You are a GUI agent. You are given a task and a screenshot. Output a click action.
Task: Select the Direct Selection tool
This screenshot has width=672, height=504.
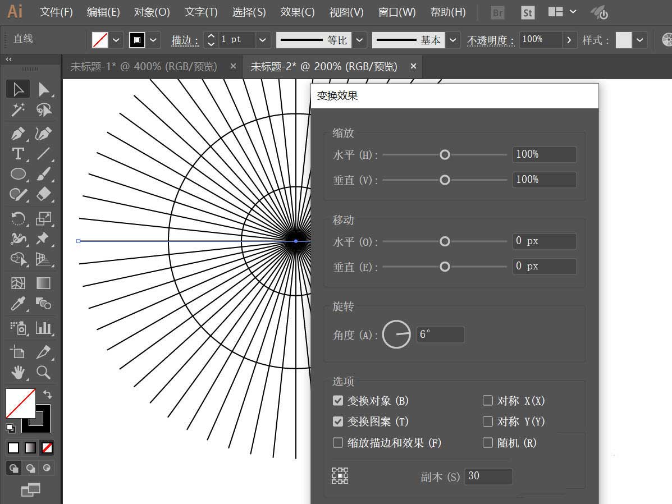coord(43,89)
